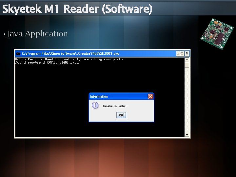
Task: Maximize the GE2001.exe console window
Action: pos(182,53)
